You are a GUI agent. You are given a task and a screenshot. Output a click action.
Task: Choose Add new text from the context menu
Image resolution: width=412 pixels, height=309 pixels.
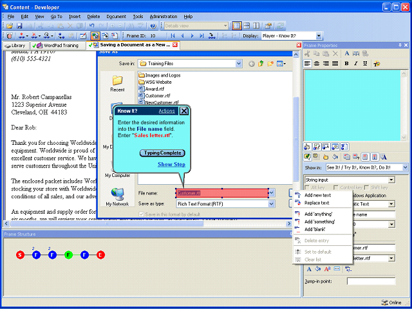pos(317,195)
